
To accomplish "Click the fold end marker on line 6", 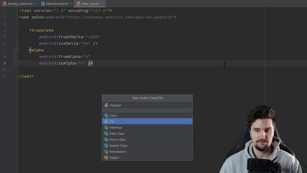I will [17, 44].
